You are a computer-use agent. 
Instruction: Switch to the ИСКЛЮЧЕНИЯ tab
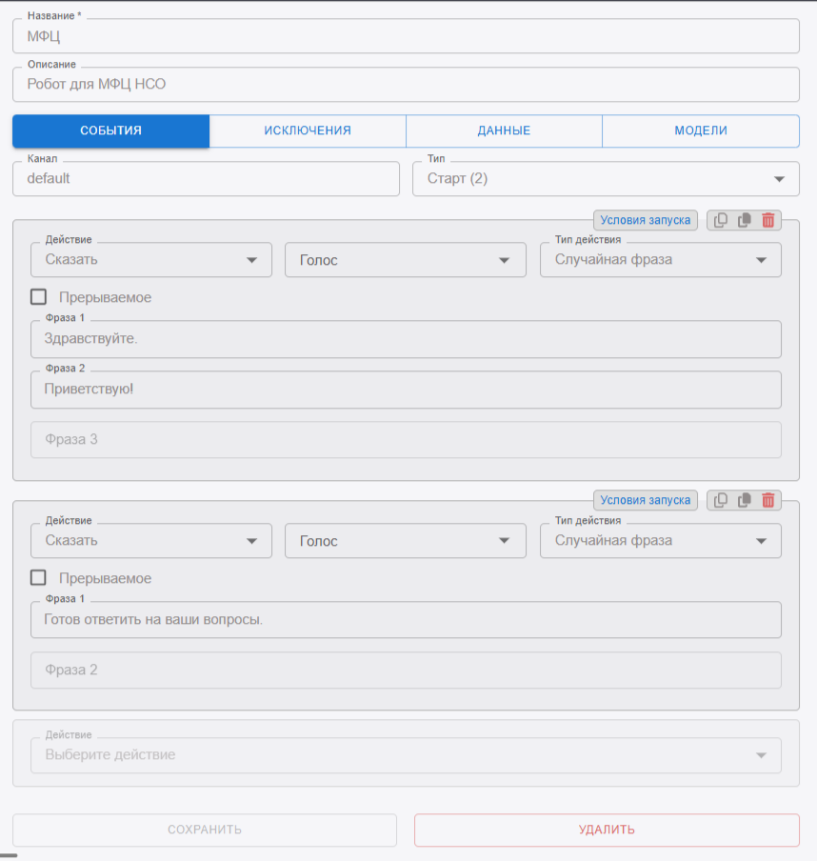click(308, 131)
